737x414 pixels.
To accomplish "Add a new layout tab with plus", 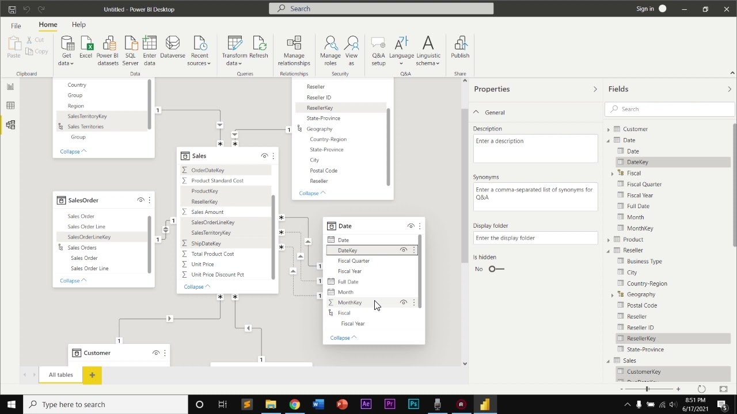I will pos(92,375).
